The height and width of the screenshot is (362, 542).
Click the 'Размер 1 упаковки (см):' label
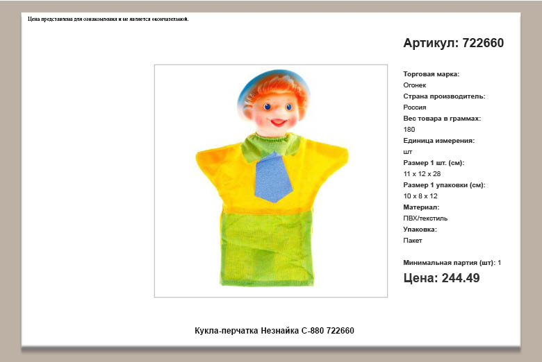pyautogui.click(x=444, y=185)
